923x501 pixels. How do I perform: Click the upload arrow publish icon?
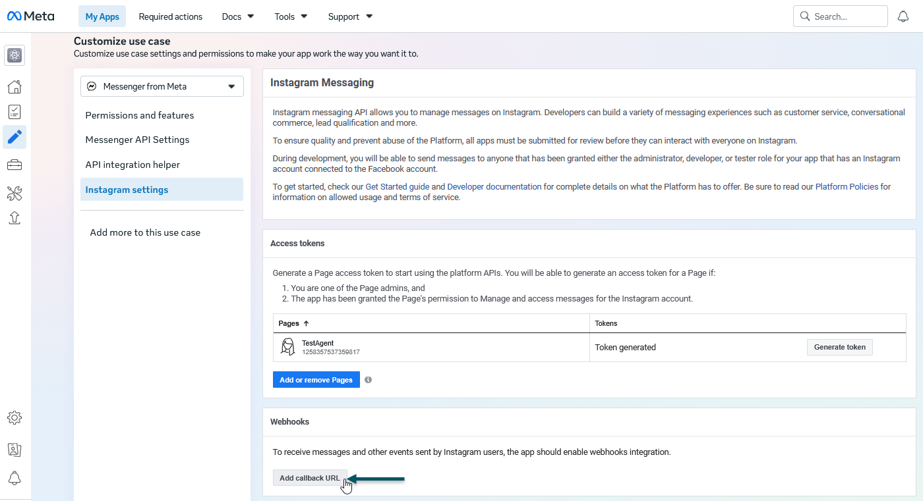coord(15,218)
